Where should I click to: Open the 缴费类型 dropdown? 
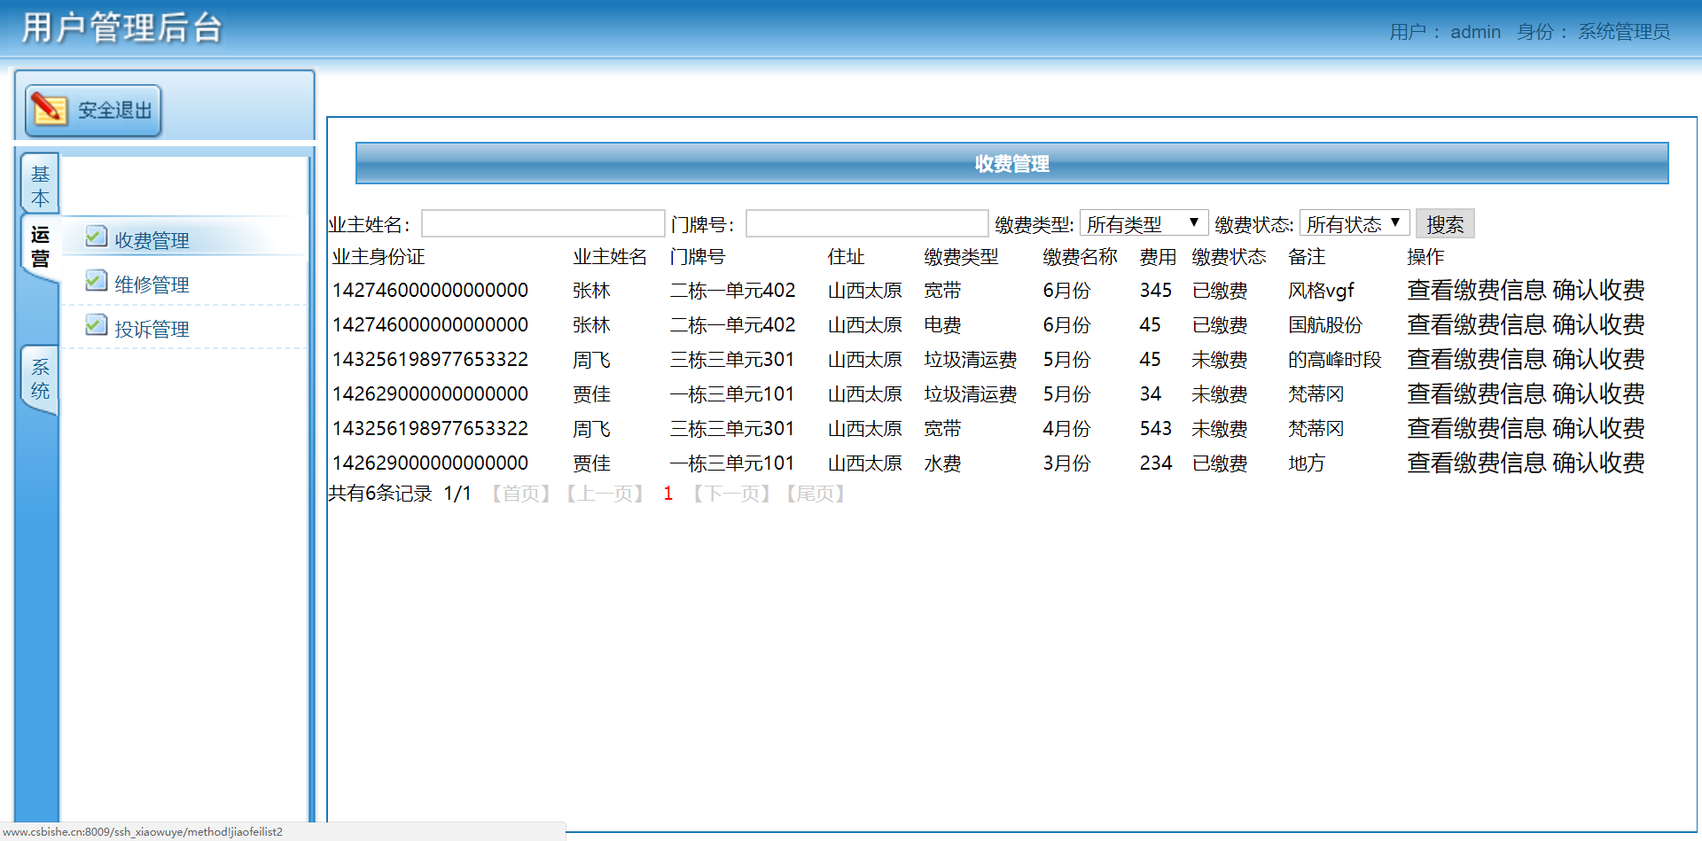[1144, 223]
